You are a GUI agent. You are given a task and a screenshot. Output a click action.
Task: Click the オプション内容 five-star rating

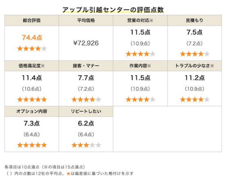tap(32, 145)
